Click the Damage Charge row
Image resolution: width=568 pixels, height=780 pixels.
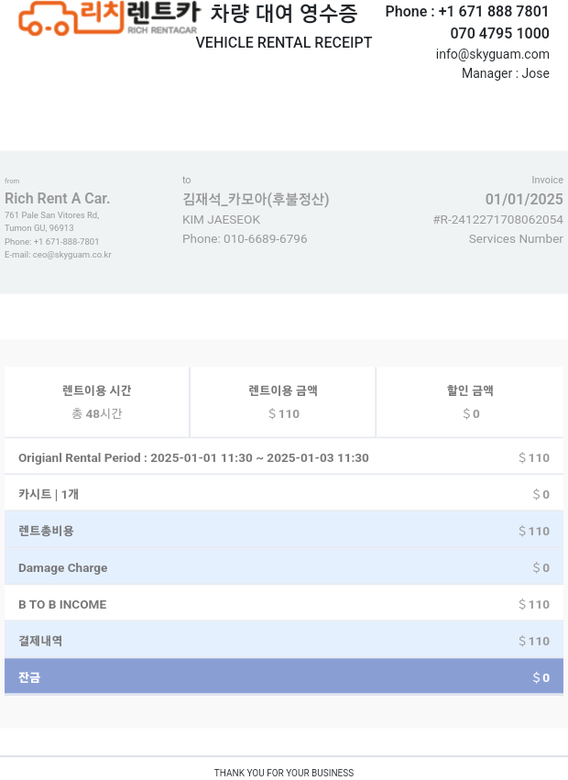pos(284,567)
